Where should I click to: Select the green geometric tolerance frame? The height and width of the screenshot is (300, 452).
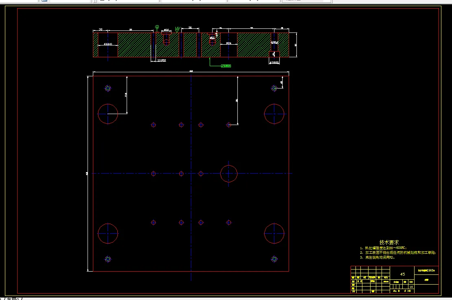coord(226,66)
